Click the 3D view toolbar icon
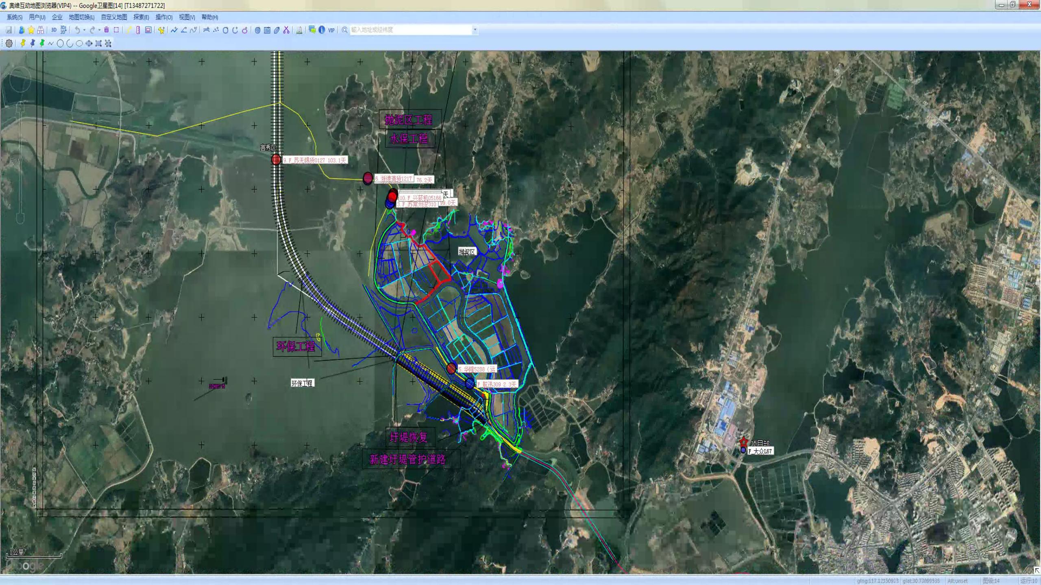 54,30
